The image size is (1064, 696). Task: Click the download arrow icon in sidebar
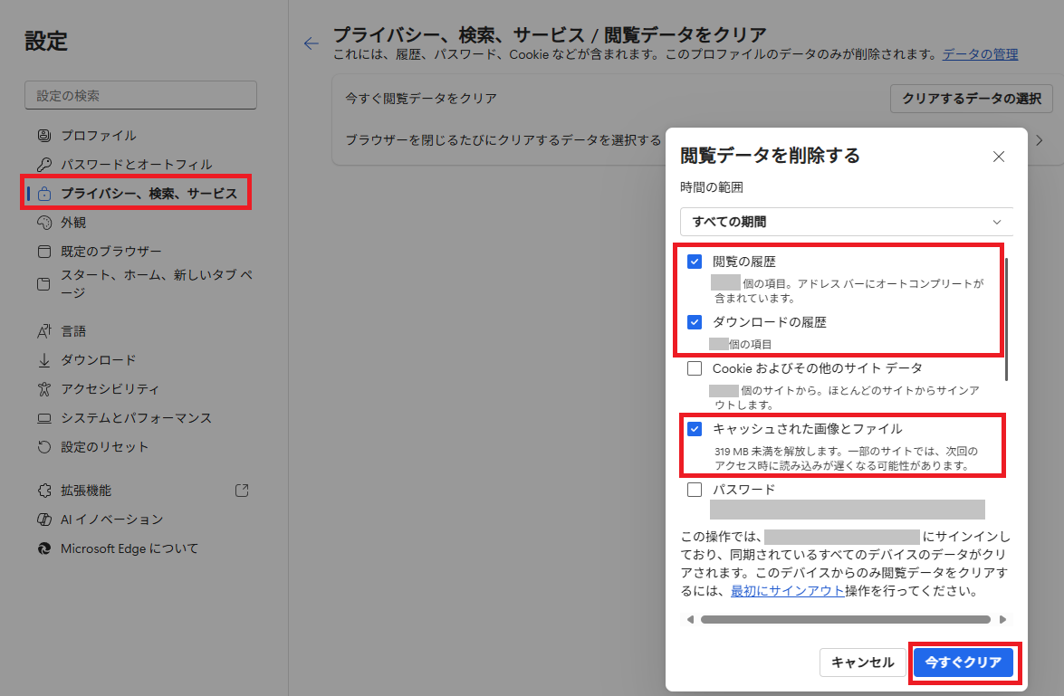pos(44,360)
